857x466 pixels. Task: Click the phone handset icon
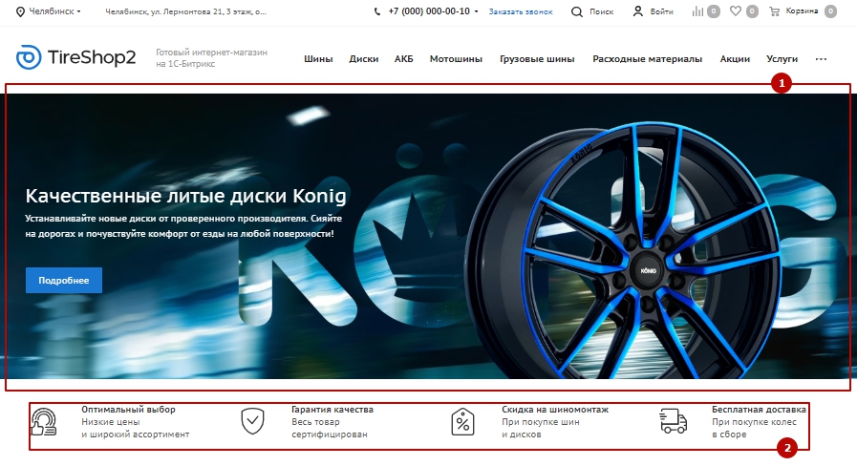377,11
